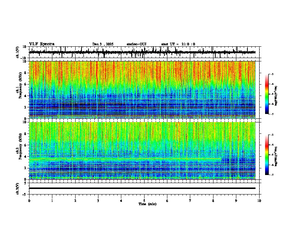292x225 pixels.
Task: Click the "start UT = 21:0 :0" label
Action: (178, 44)
